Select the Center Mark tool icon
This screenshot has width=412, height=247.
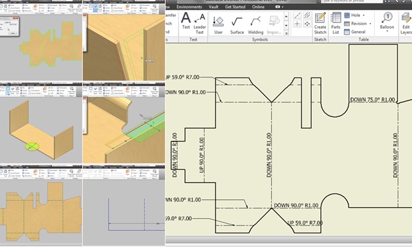[x=297, y=24]
